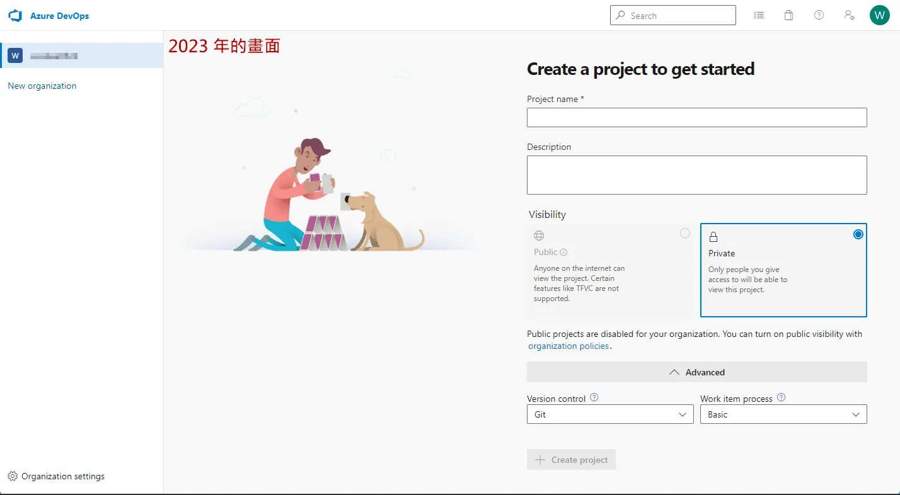Image resolution: width=900 pixels, height=495 pixels.
Task: Click inside the Project name field
Action: click(x=696, y=117)
